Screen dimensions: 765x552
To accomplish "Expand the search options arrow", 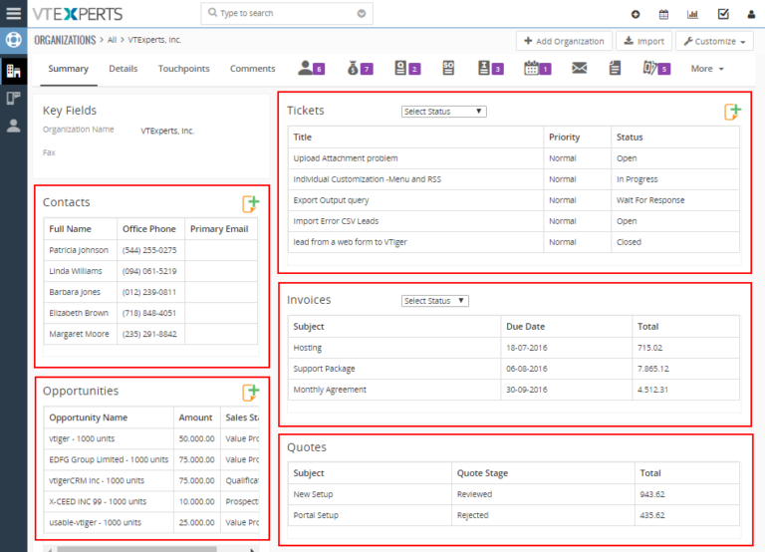I will point(362,13).
